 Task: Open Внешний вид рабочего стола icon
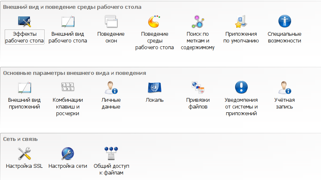tap(68, 21)
